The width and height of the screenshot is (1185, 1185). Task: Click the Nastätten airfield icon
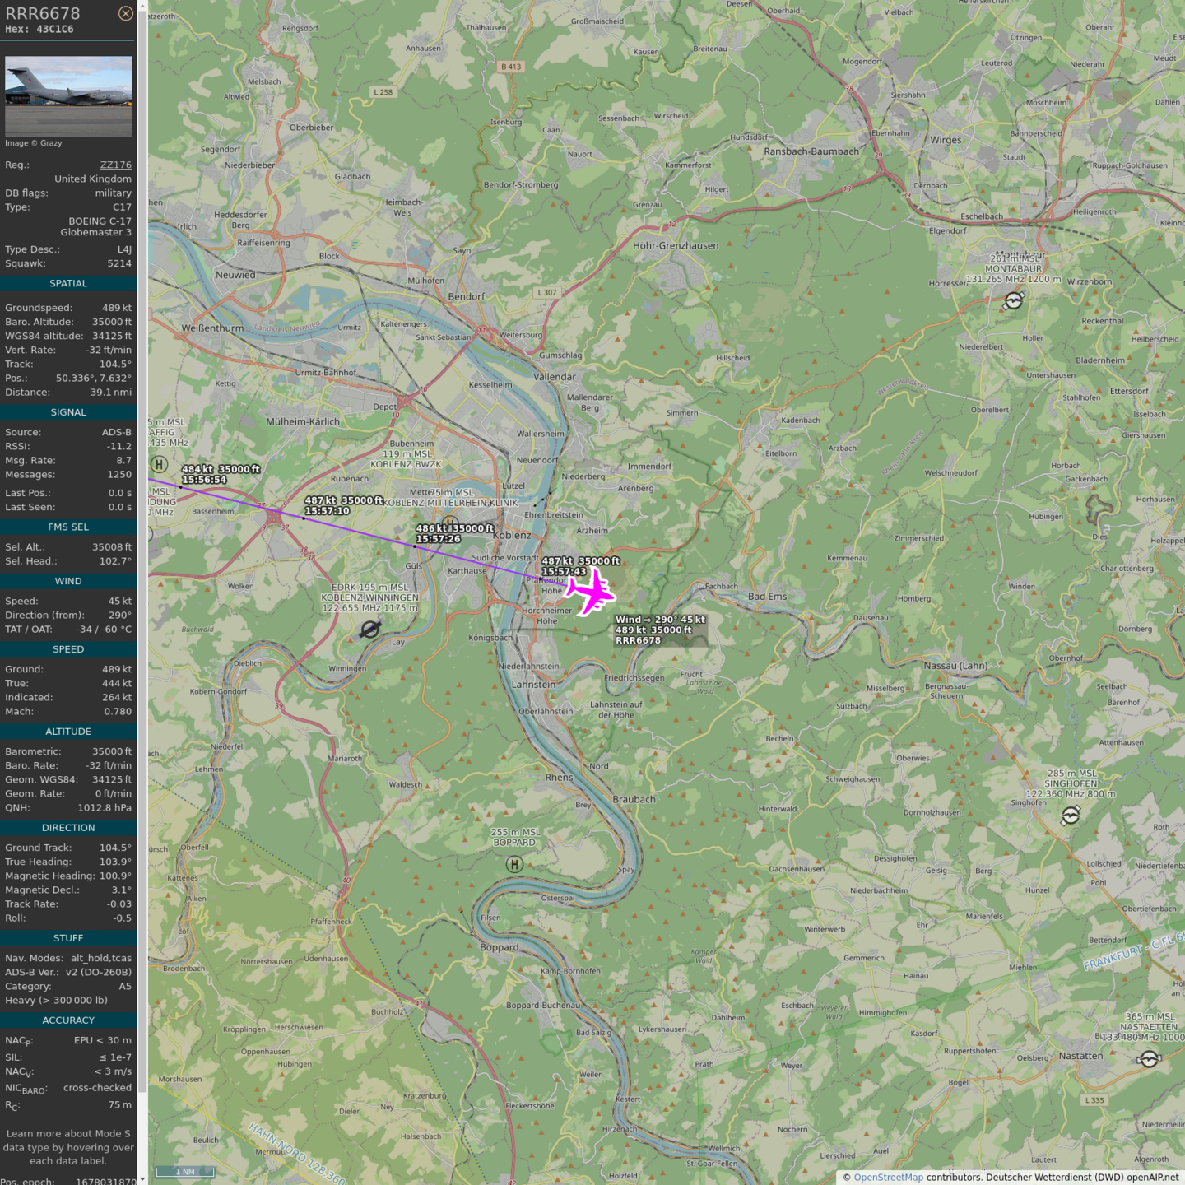click(1150, 1059)
